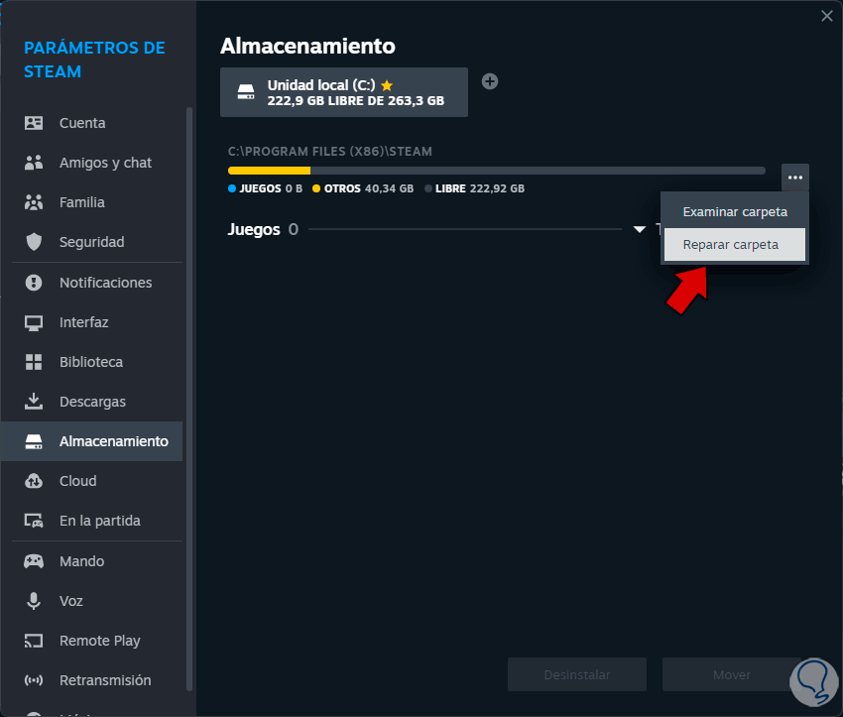Click the Notificaciones alert icon
The width and height of the screenshot is (843, 717).
pos(34,283)
